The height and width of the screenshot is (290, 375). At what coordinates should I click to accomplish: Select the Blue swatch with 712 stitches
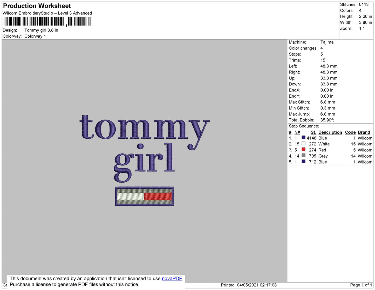coord(303,161)
